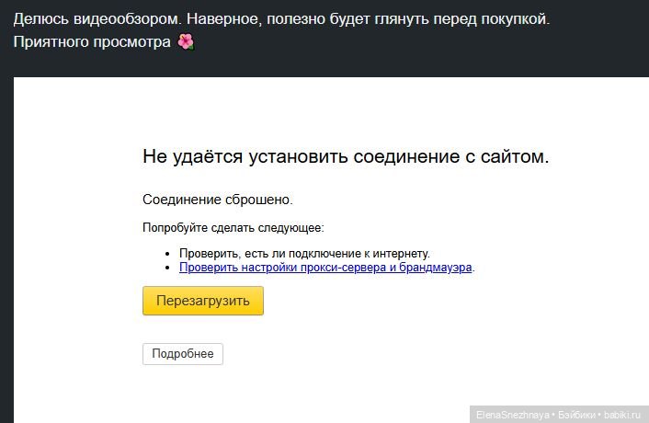
Task: Click the pink flower emoji
Action: 186,41
